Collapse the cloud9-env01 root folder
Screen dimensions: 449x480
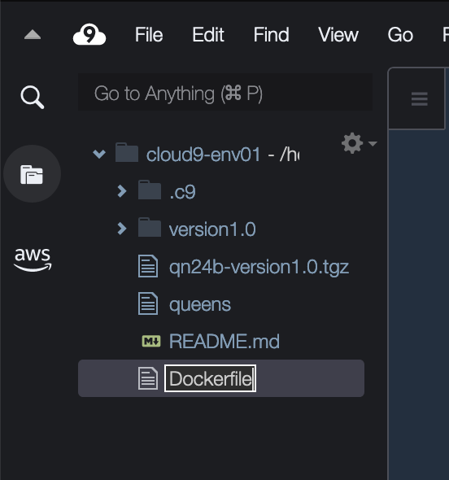pyautogui.click(x=99, y=154)
